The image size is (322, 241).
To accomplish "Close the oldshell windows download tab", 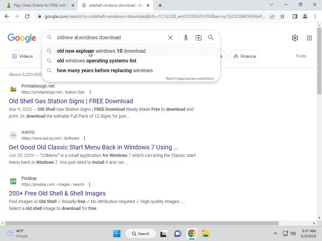I will (148, 6).
